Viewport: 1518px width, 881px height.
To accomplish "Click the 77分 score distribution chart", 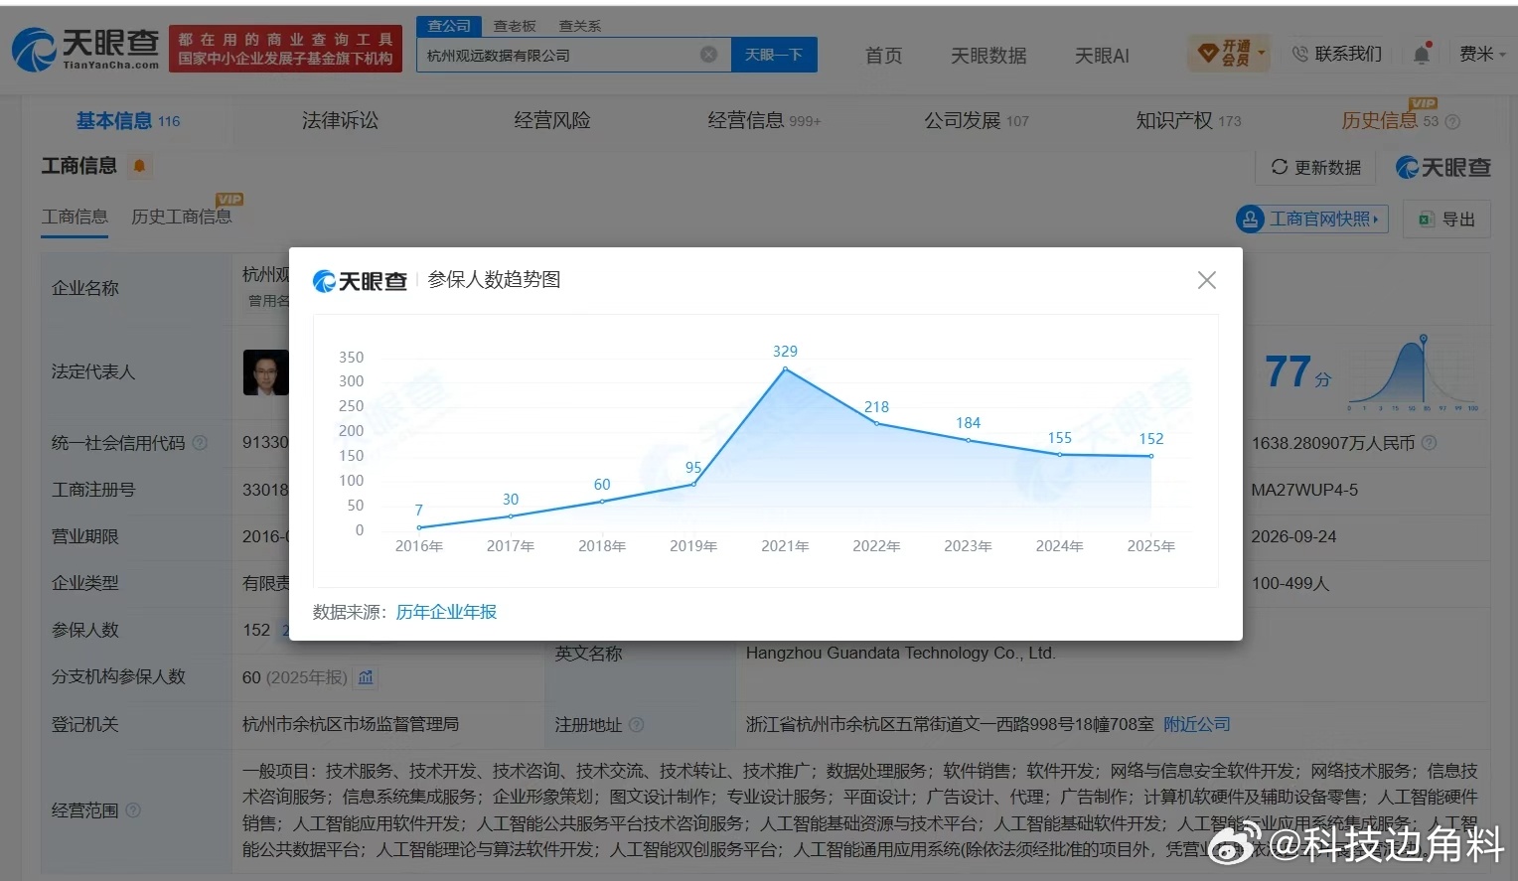I will (x=1413, y=373).
